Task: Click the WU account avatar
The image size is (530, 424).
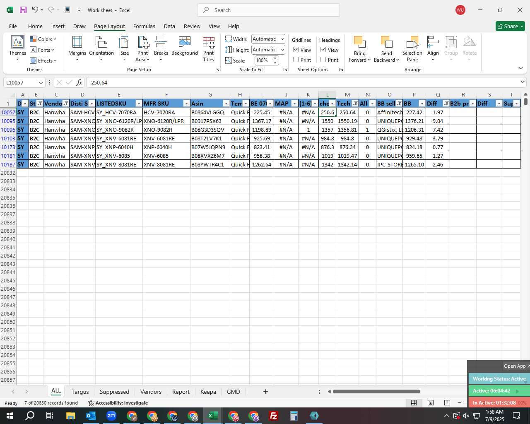Action: (x=460, y=10)
